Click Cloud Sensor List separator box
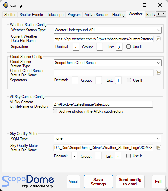The height and width of the screenshot is (191, 168). pyautogui.click(x=118, y=80)
